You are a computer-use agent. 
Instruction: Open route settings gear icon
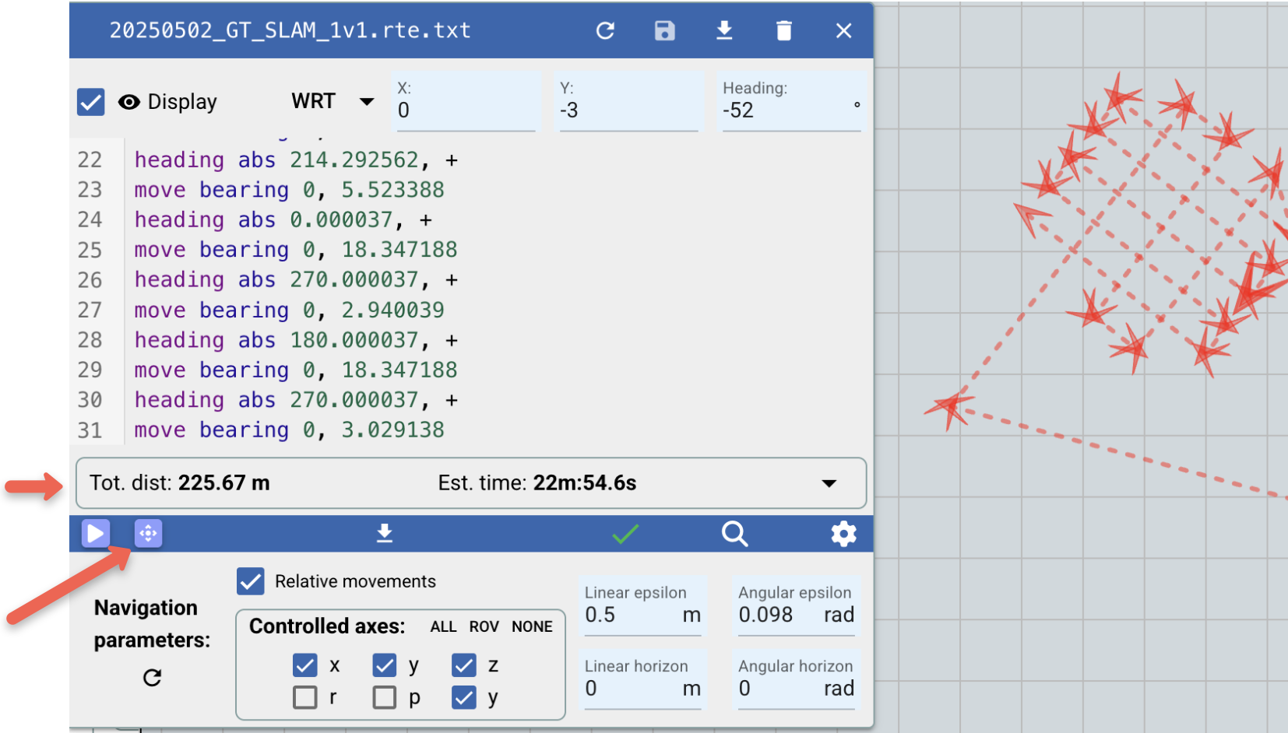843,534
